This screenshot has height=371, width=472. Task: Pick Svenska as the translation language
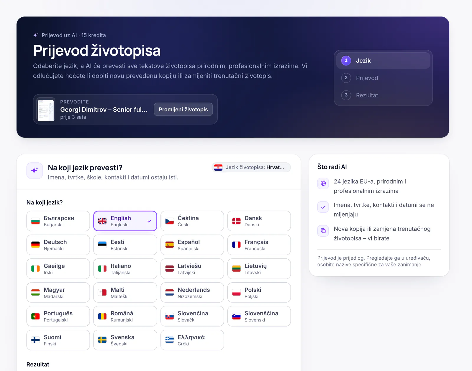125,340
